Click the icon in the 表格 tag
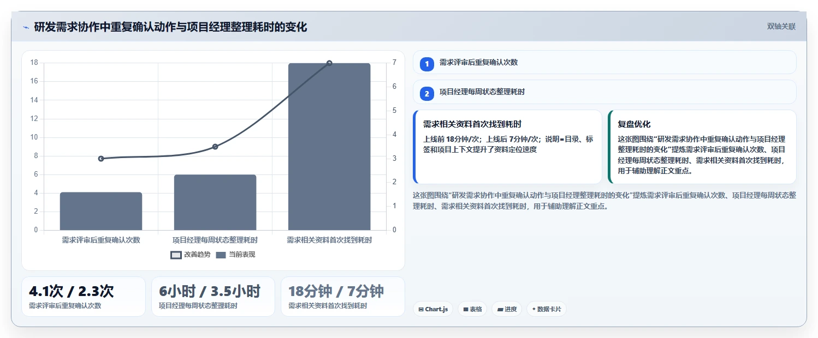This screenshot has width=818, height=338. 466,310
